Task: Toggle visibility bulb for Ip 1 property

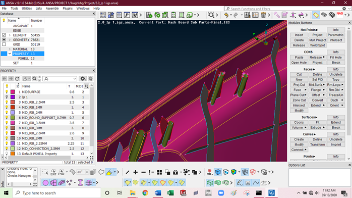Action: pyautogui.click(x=7, y=97)
